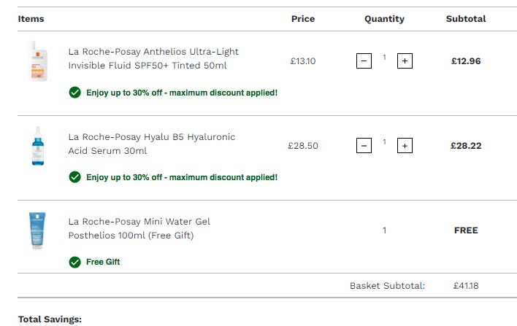Click the Hyalu B5 quantity value field
The image size is (517, 326).
(384, 142)
